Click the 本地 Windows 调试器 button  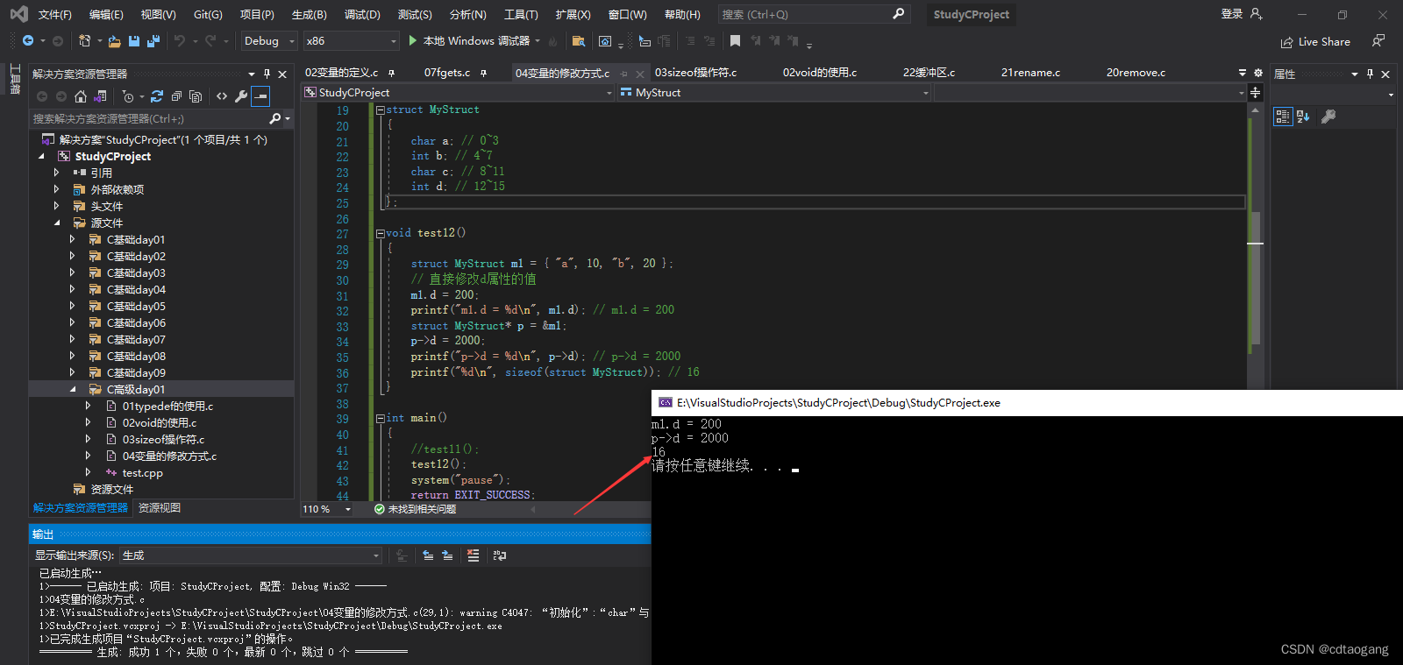coord(475,40)
